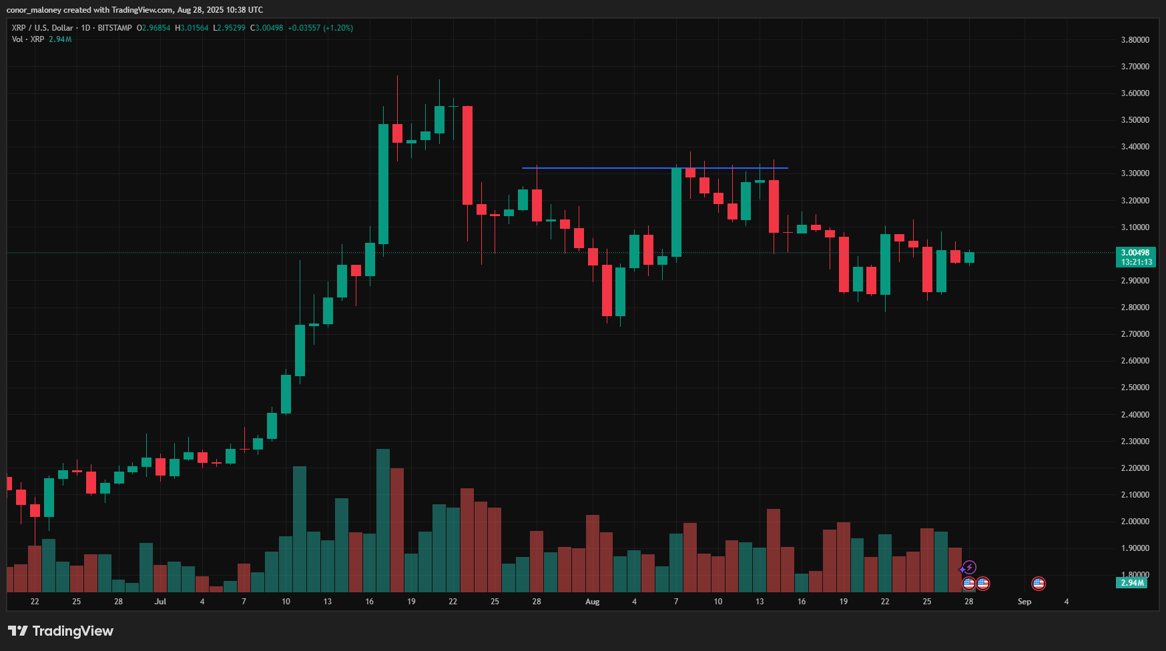Click the 2.94M volume label on price axis
The image size is (1166, 651).
point(1132,583)
